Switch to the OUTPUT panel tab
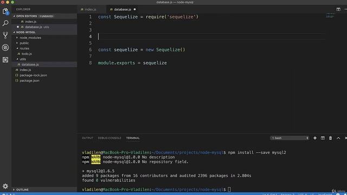The height and width of the screenshot is (195, 347). pyautogui.click(x=87, y=138)
